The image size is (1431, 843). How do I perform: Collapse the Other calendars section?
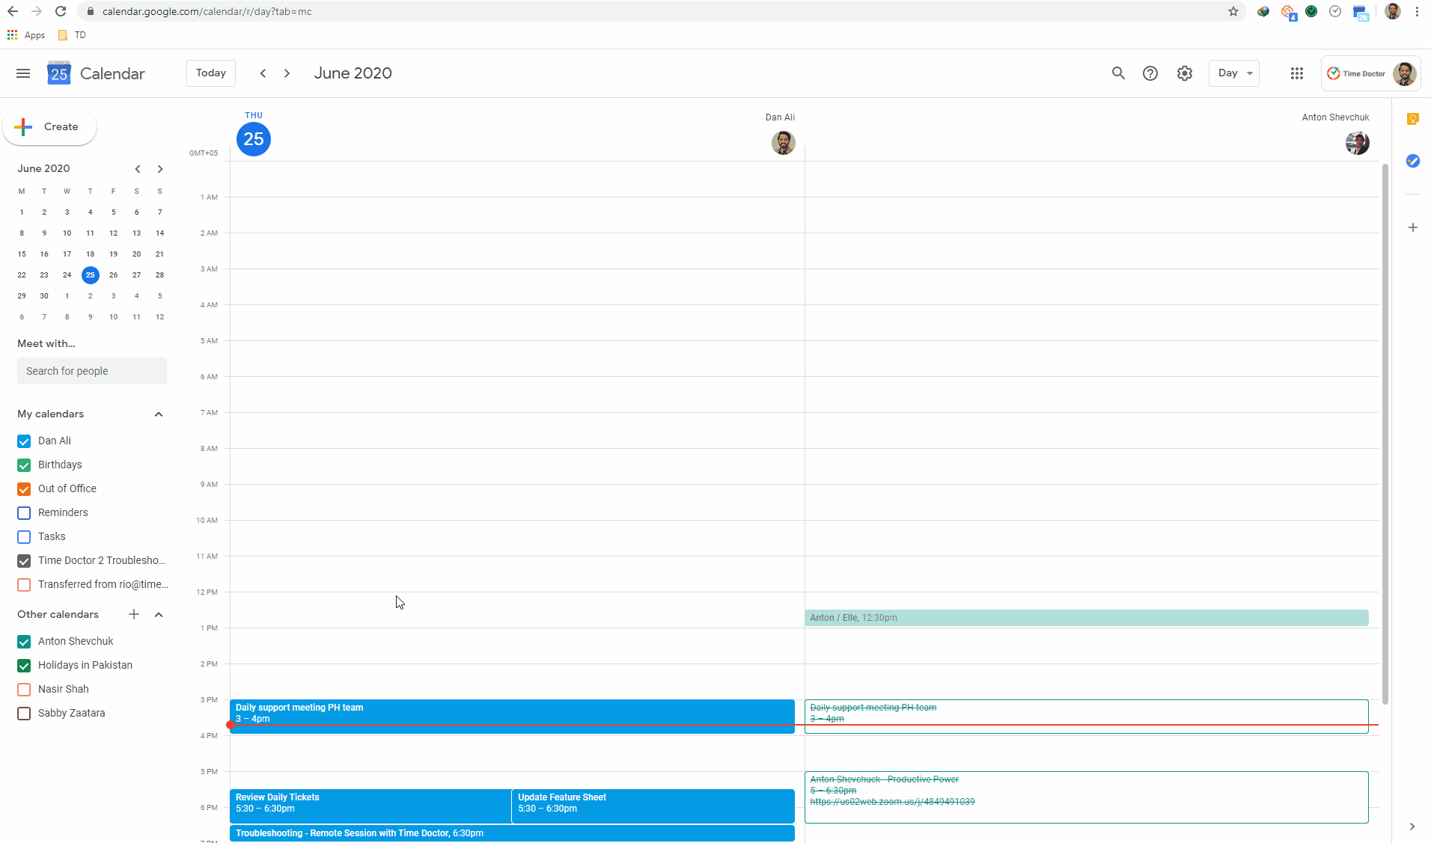(x=158, y=614)
